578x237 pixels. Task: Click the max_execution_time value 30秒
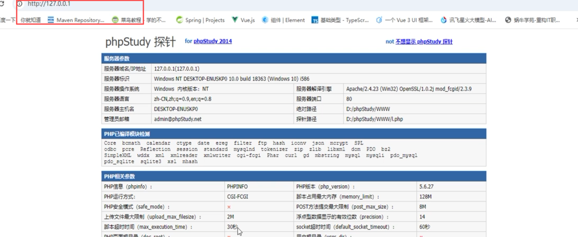[232, 227]
